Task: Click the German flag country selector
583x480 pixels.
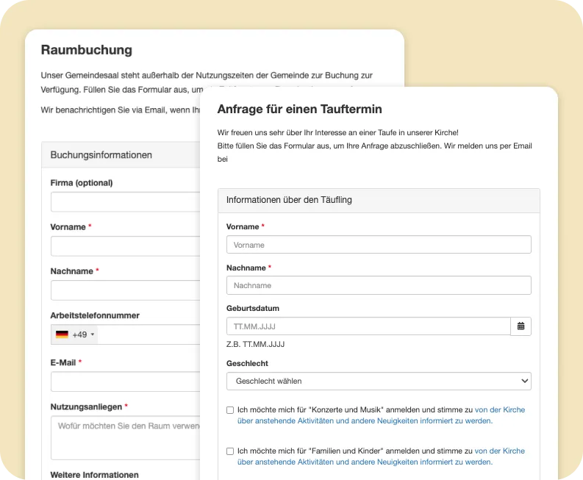Action: tap(62, 334)
